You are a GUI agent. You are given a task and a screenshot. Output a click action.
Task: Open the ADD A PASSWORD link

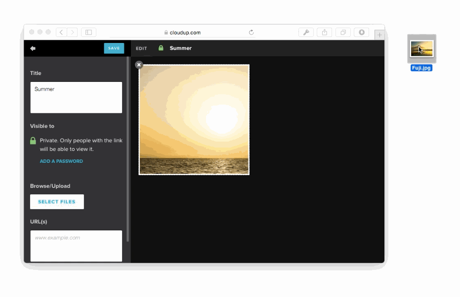(61, 161)
